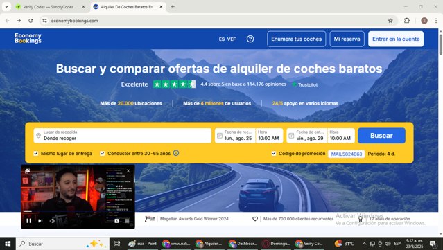Open the ES language selector
The image size is (443, 250).
click(222, 39)
